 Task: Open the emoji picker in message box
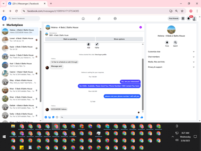click(x=137, y=117)
